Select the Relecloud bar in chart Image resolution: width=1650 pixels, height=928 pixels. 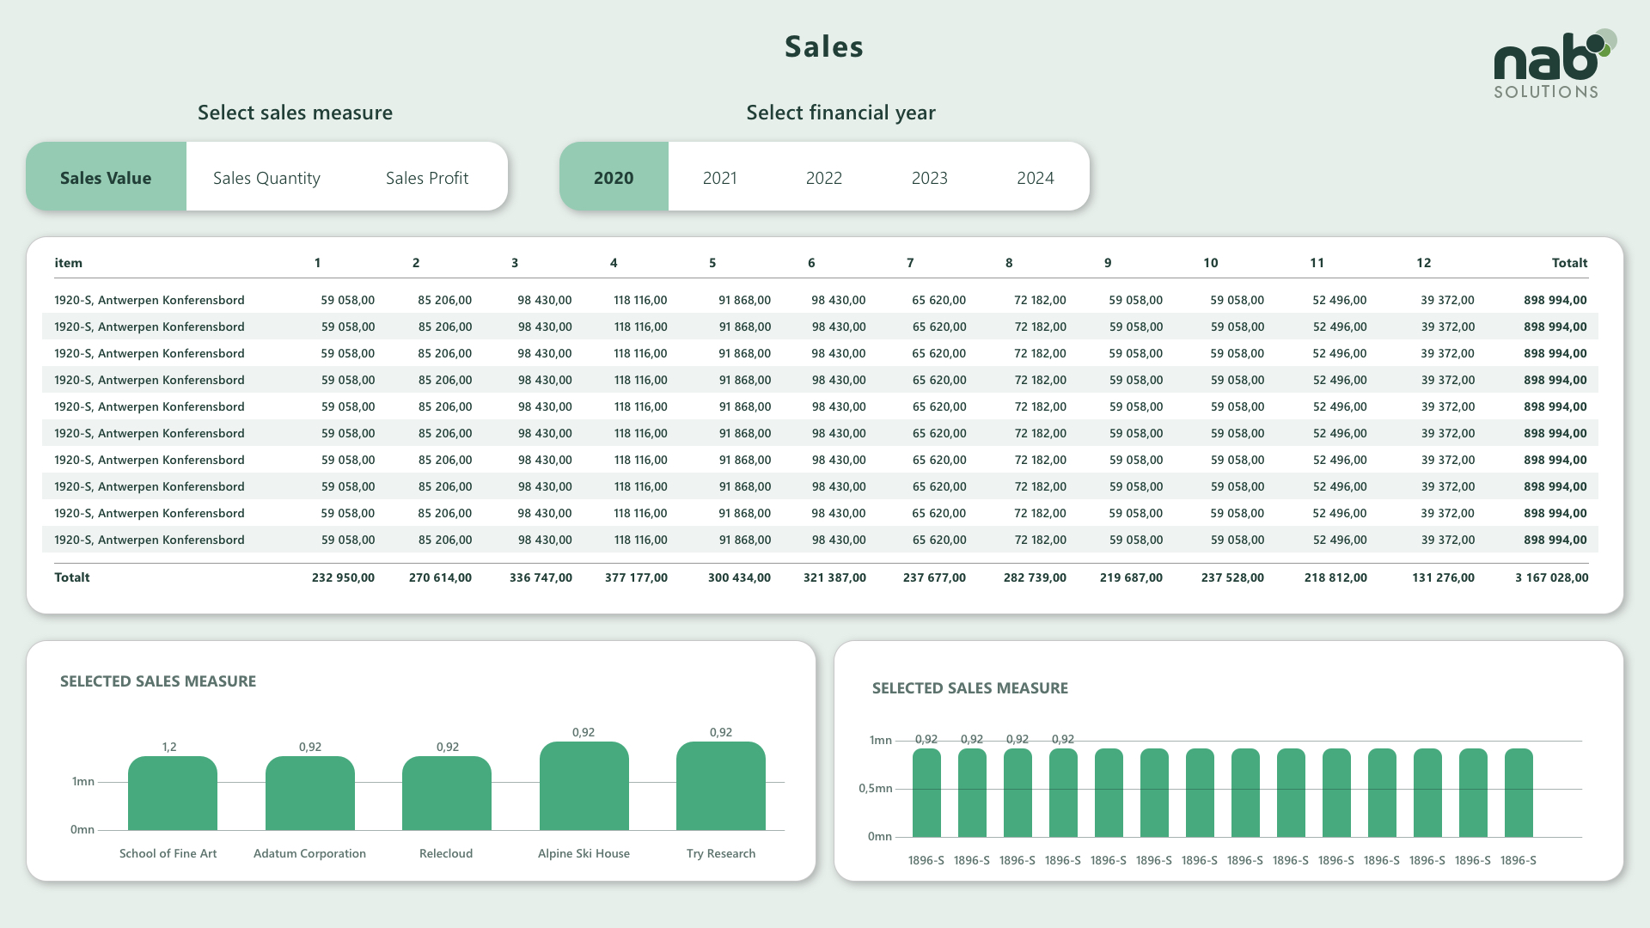446,794
